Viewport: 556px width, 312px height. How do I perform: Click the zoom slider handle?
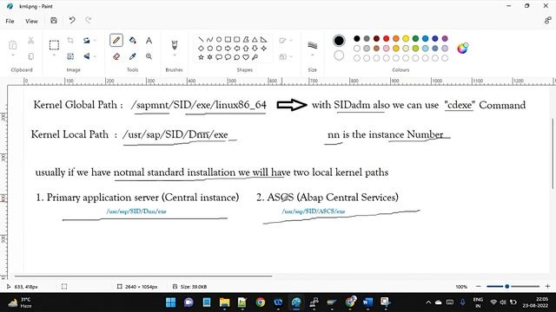click(x=507, y=286)
